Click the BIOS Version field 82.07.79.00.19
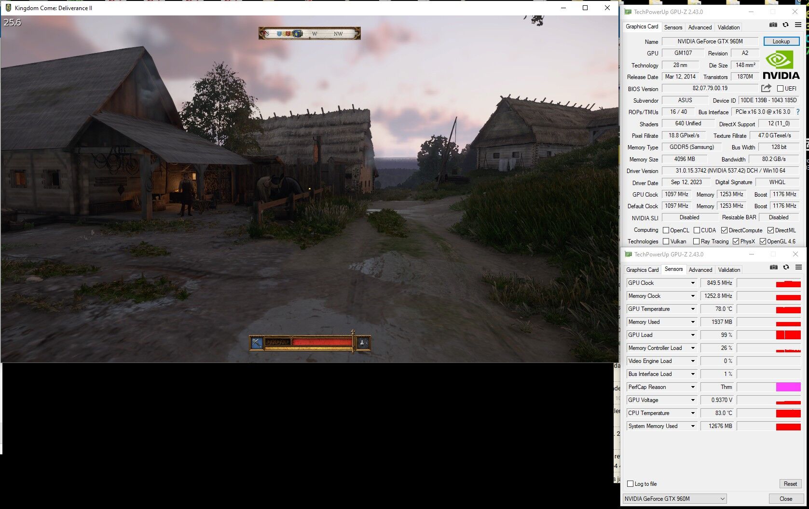The height and width of the screenshot is (509, 809). 710,89
